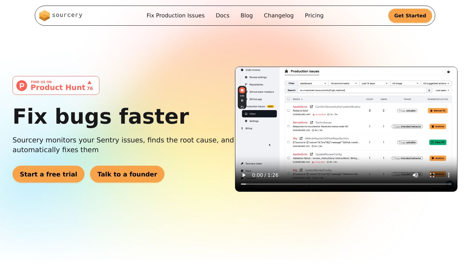Check the ApolloError UpdateReviewConfig row checkbox
This screenshot has height=264, width=470.
pyautogui.click(x=289, y=158)
